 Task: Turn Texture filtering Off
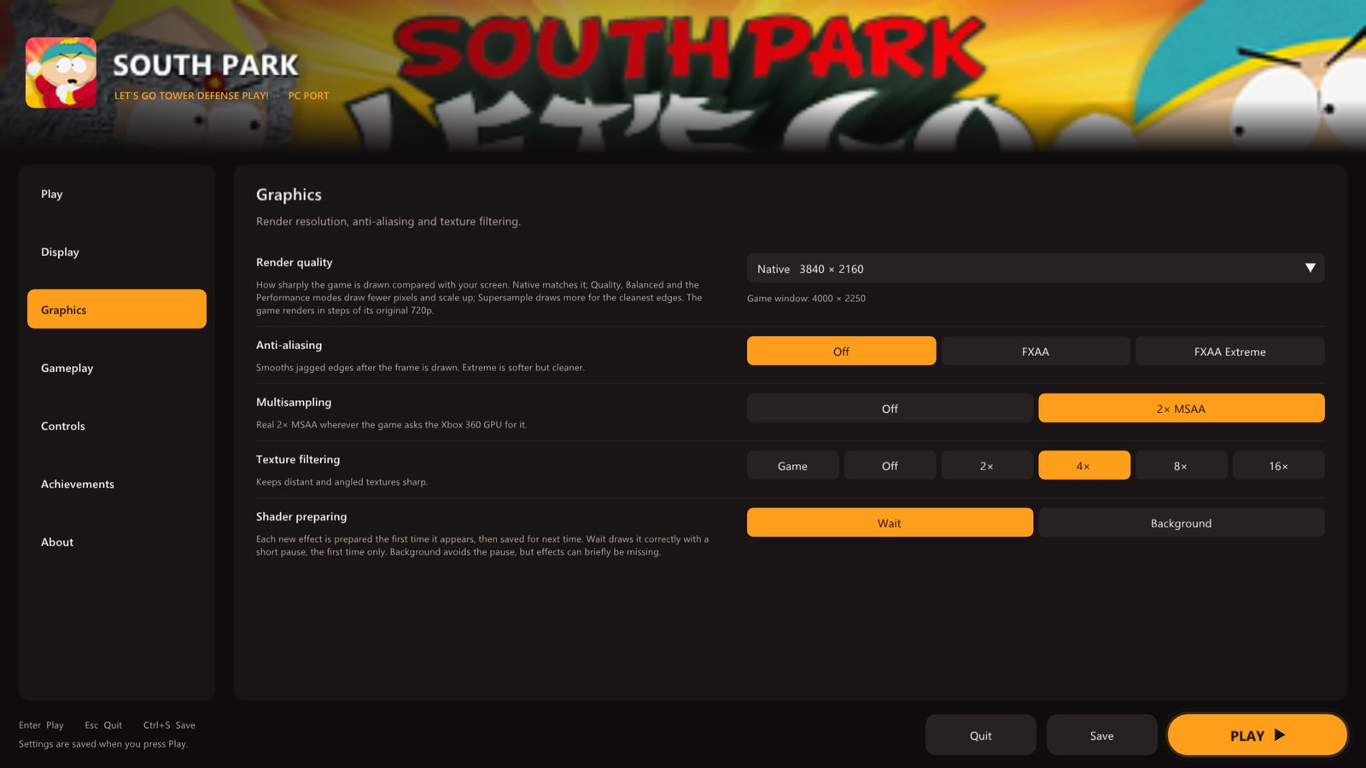pyautogui.click(x=890, y=465)
